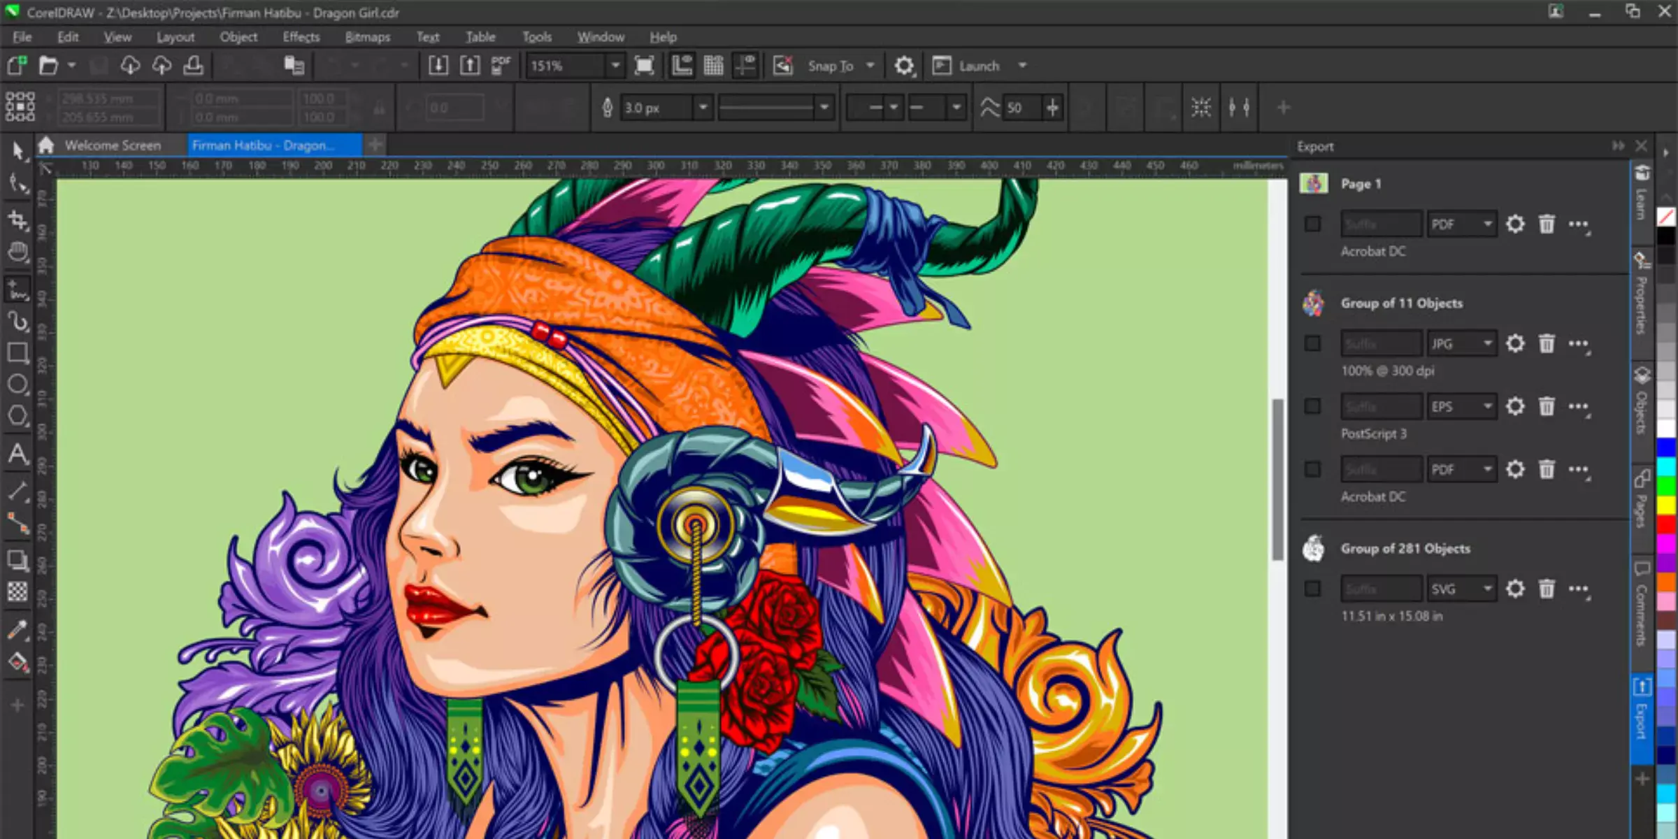1678x839 pixels.
Task: Click the Snap To button
Action: click(x=831, y=66)
